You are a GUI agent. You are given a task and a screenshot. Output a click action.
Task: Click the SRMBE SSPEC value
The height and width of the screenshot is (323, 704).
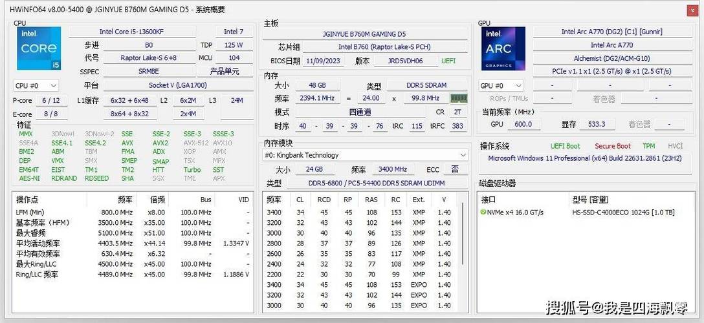tap(149, 71)
